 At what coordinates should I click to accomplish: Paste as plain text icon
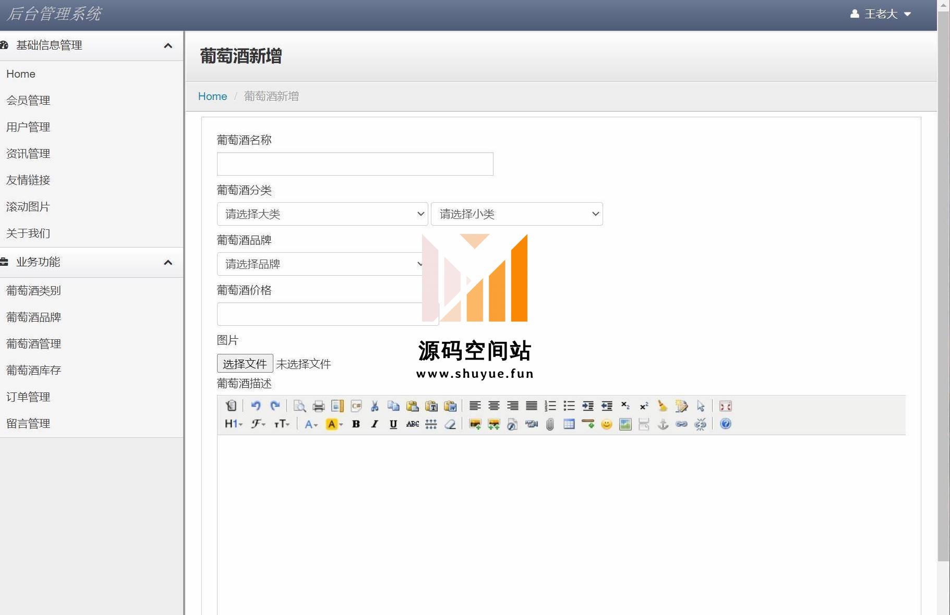coord(431,406)
